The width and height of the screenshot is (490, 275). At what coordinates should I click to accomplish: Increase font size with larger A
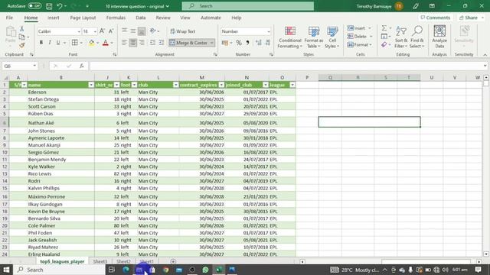coord(102,31)
